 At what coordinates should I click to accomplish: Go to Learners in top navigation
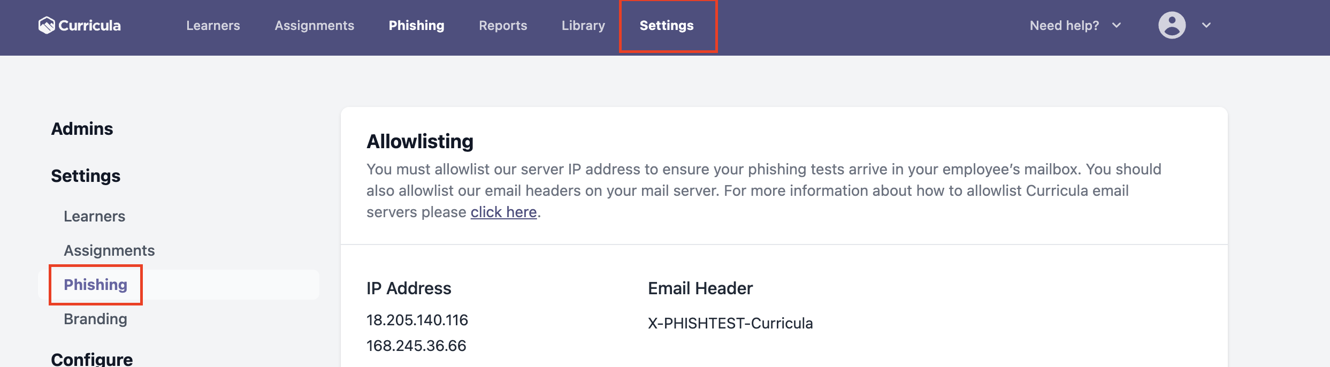pyautogui.click(x=213, y=25)
